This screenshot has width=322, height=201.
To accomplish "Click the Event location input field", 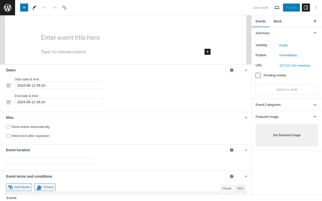I will 50,161.
